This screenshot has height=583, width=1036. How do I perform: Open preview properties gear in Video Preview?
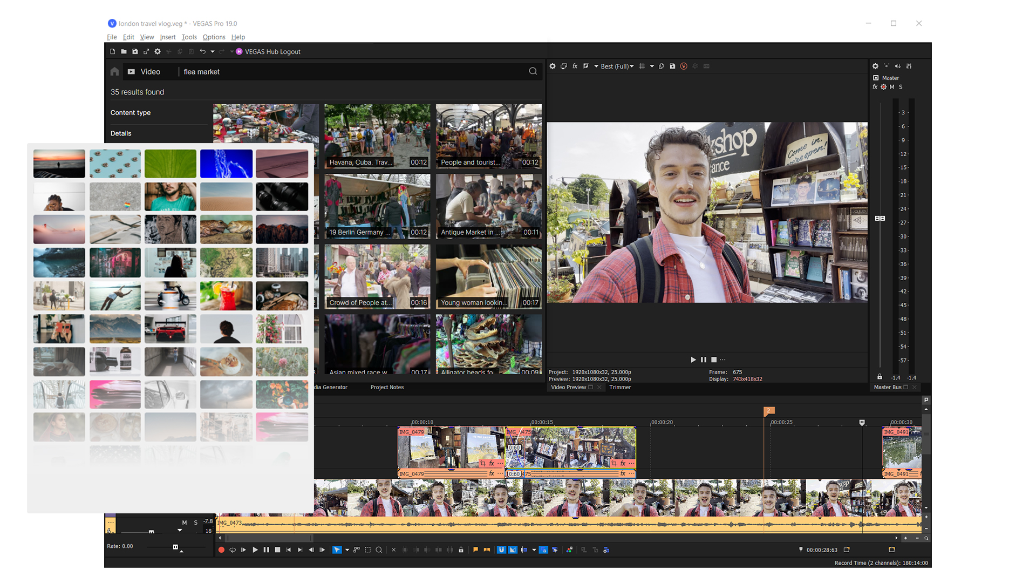(x=553, y=66)
